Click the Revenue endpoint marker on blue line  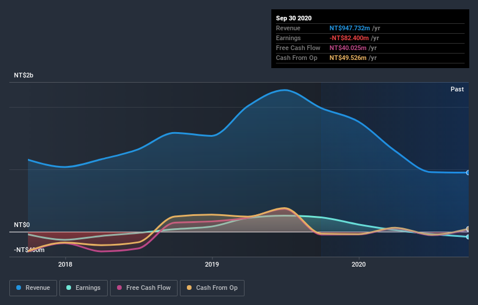[x=468, y=173]
